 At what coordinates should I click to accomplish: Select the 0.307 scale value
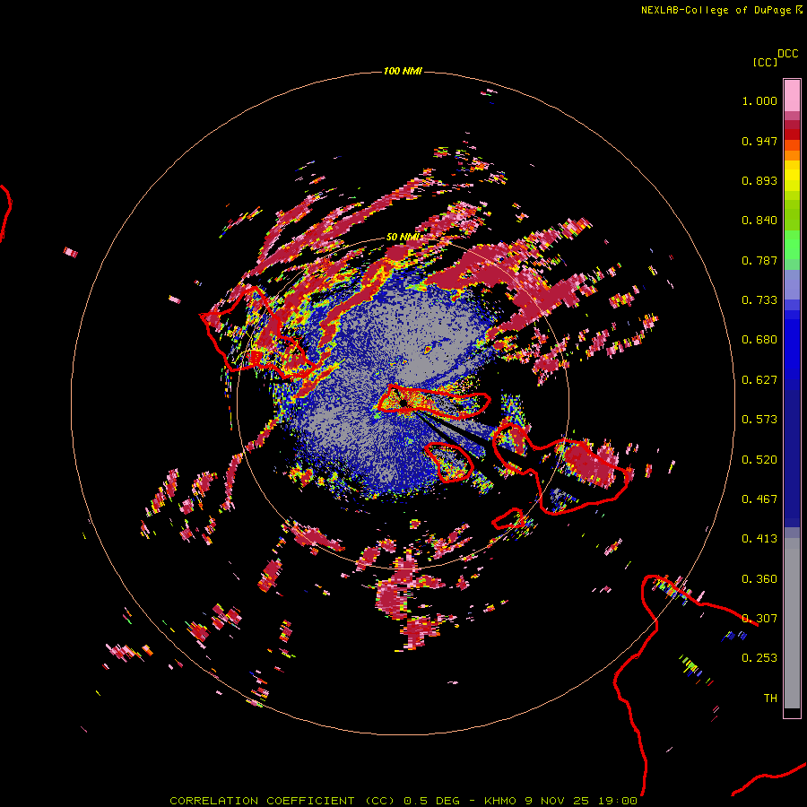pyautogui.click(x=759, y=619)
